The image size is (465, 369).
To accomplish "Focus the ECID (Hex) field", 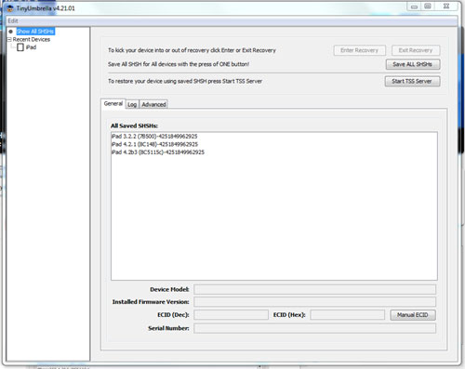I will click(348, 315).
